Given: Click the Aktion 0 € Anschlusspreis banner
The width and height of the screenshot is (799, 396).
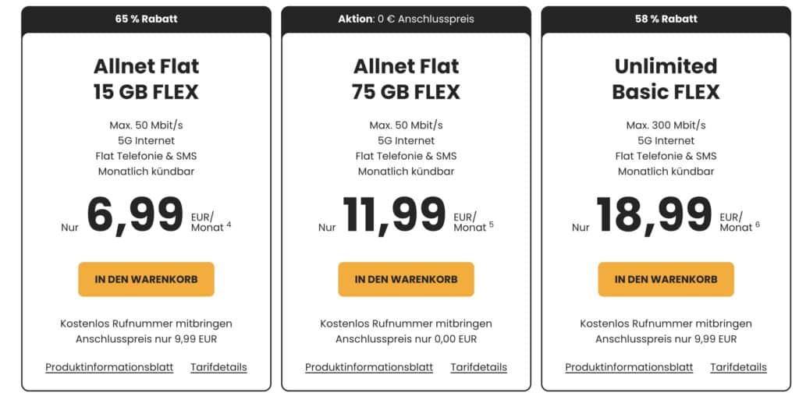Looking at the screenshot, I should pyautogui.click(x=406, y=19).
